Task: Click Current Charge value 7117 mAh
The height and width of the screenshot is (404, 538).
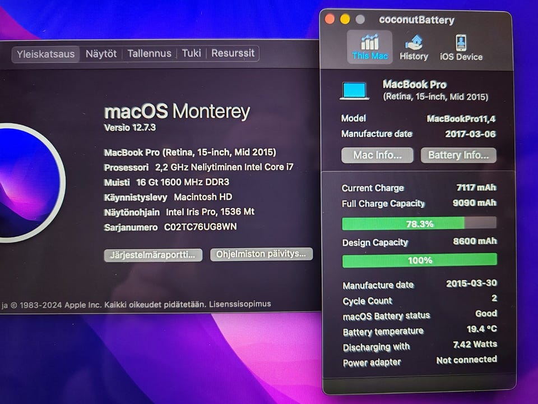Action: (476, 187)
